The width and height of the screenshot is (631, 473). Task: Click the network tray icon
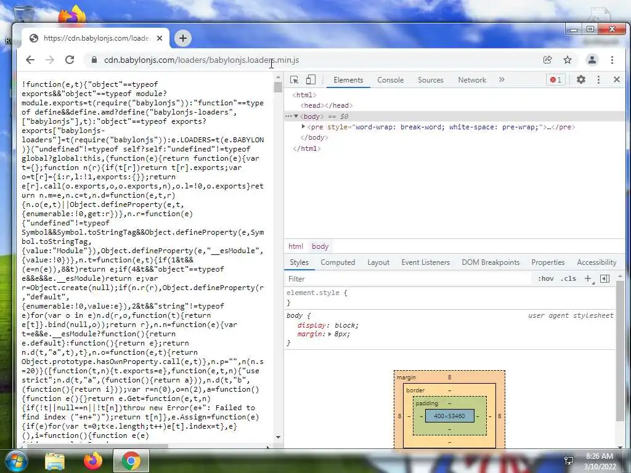569,461
